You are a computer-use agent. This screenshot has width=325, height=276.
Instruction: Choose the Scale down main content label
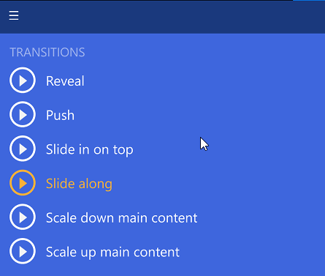121,217
